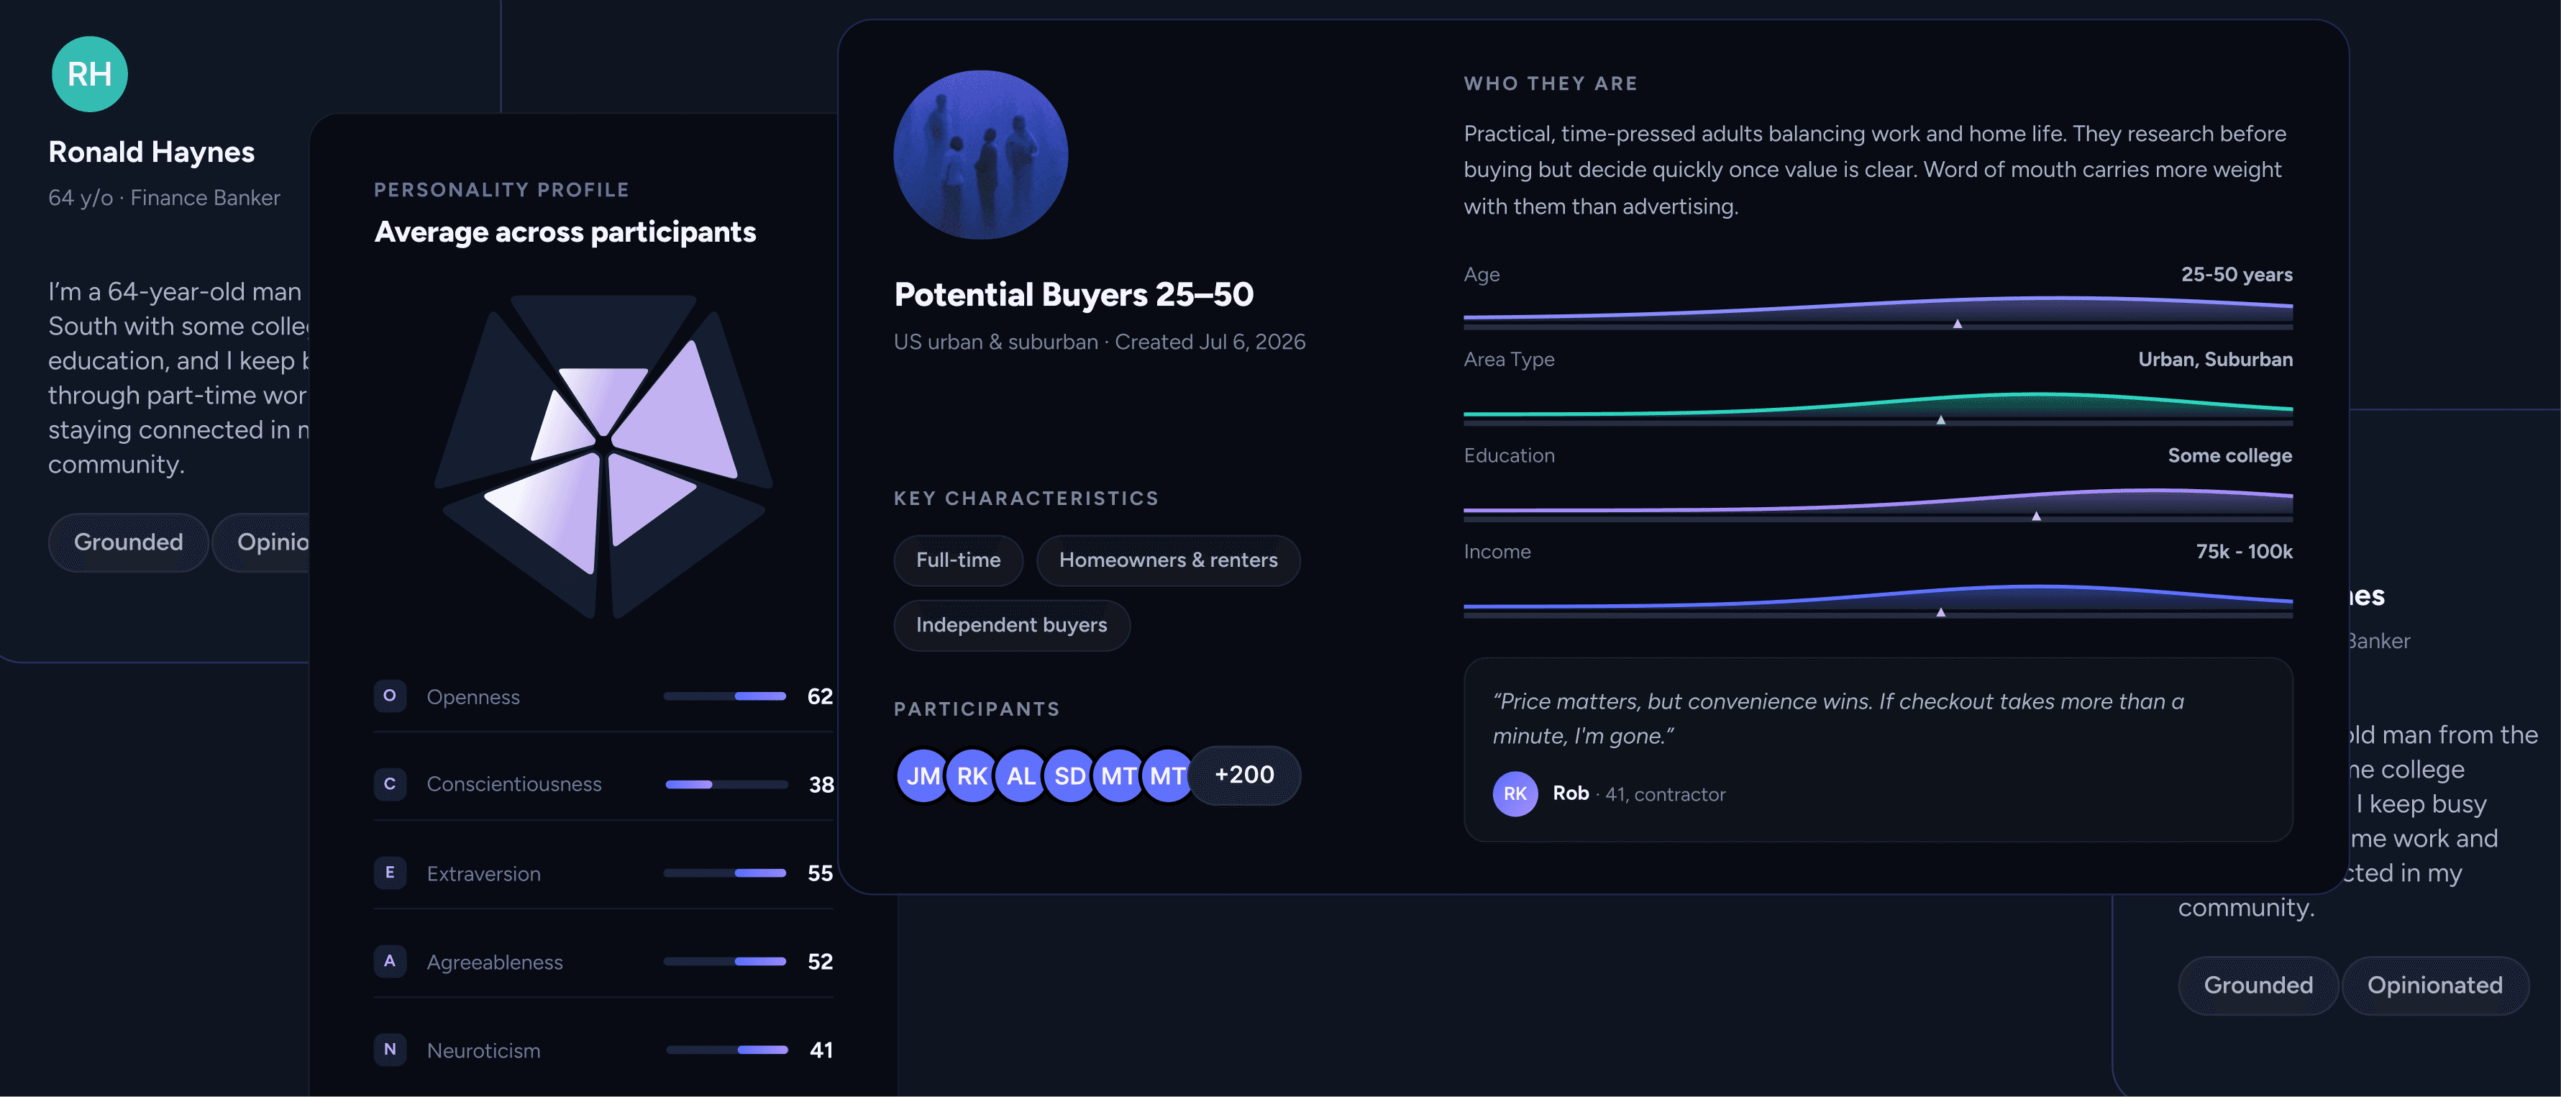Click the O badge next to Openness
This screenshot has width=2561, height=1097.
pyautogui.click(x=390, y=696)
